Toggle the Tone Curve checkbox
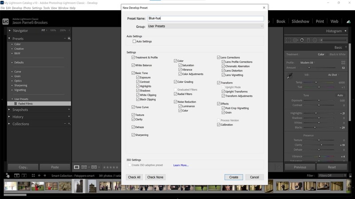The height and width of the screenshot is (199, 355). tap(133, 107)
